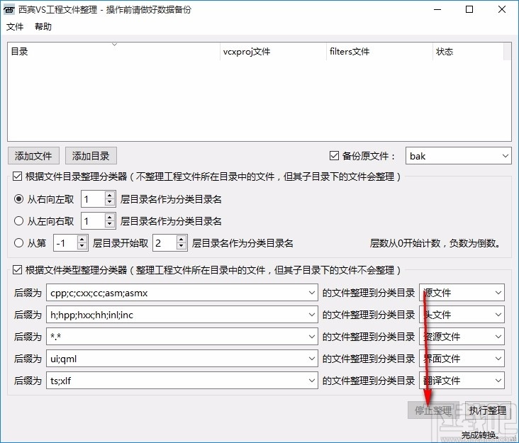519x443 pixels.
Task: Select the 从左向右取 radio button
Action: (18, 221)
